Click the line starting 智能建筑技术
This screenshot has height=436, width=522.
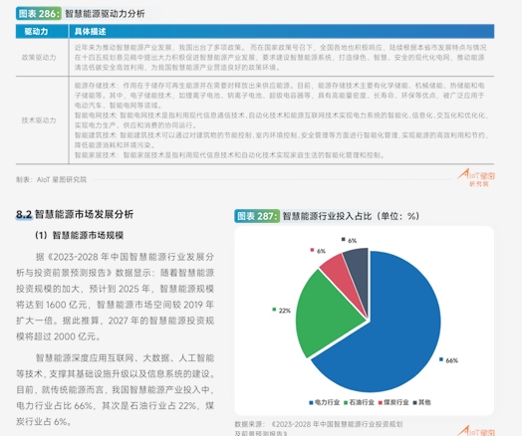[281, 135]
